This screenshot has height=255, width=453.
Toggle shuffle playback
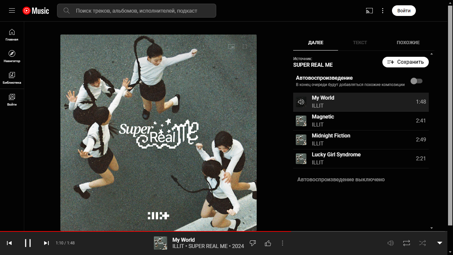click(422, 243)
